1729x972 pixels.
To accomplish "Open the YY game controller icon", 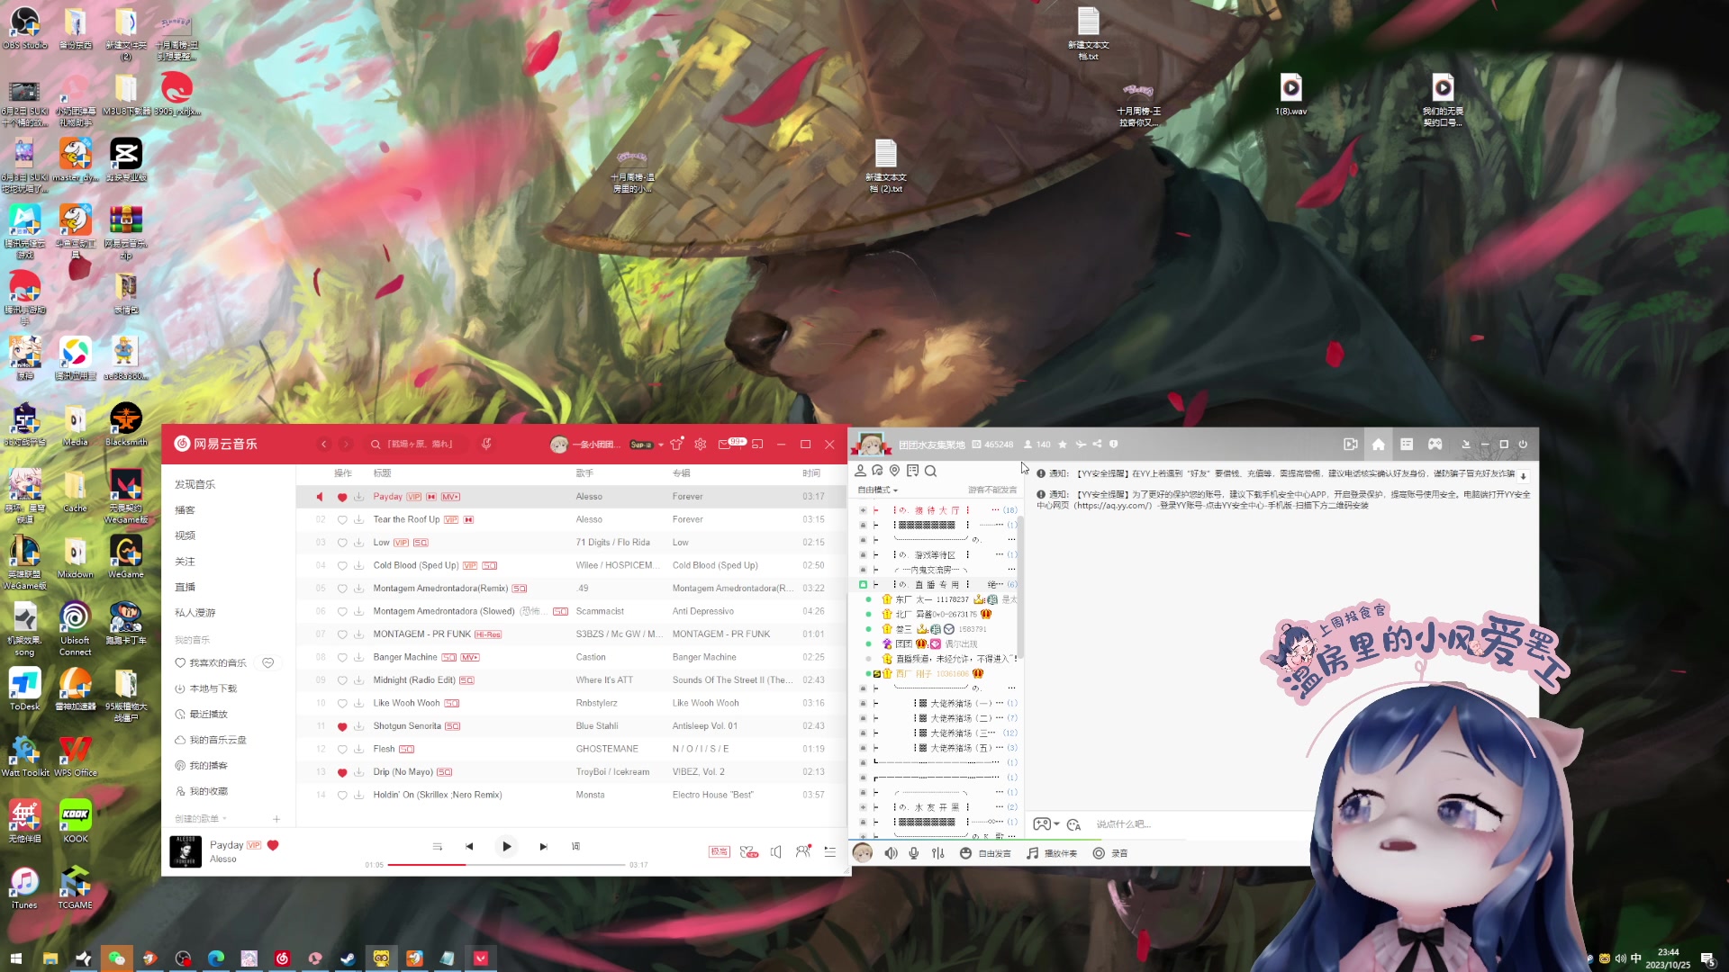I will pos(1435,444).
